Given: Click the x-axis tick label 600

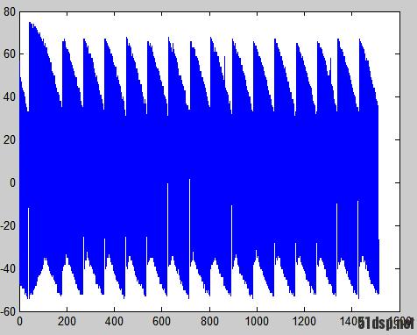Looking at the screenshot, I should tap(162, 322).
